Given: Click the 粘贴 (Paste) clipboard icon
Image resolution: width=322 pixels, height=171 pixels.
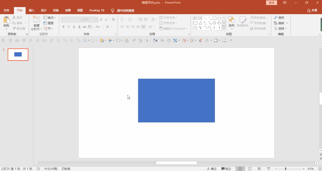Looking at the screenshot, I should point(6,20).
